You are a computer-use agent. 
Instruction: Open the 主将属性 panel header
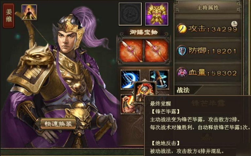(x=208, y=7)
